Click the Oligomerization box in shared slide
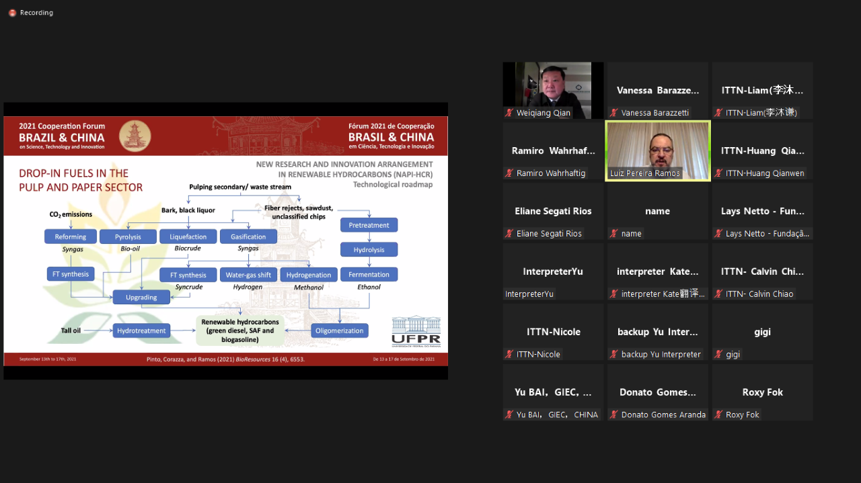 coord(340,331)
